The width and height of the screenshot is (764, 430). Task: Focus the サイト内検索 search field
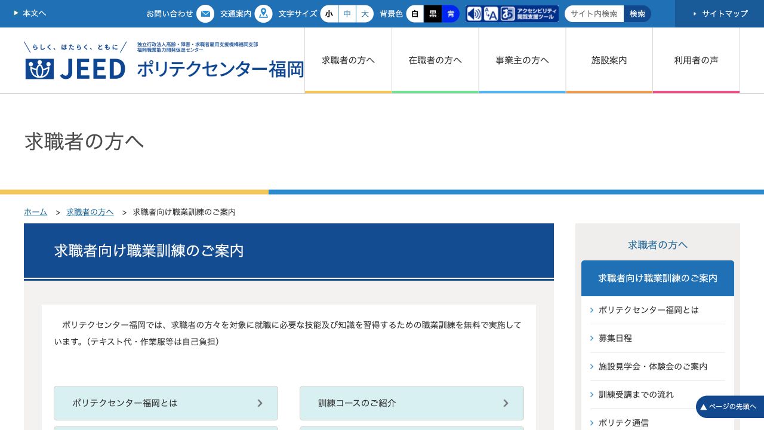[x=594, y=14]
